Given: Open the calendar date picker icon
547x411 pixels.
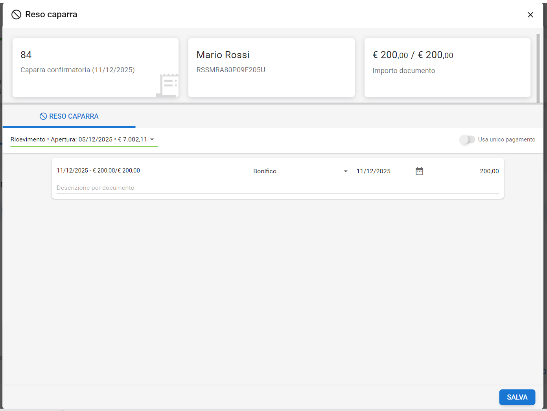Looking at the screenshot, I should click(419, 171).
